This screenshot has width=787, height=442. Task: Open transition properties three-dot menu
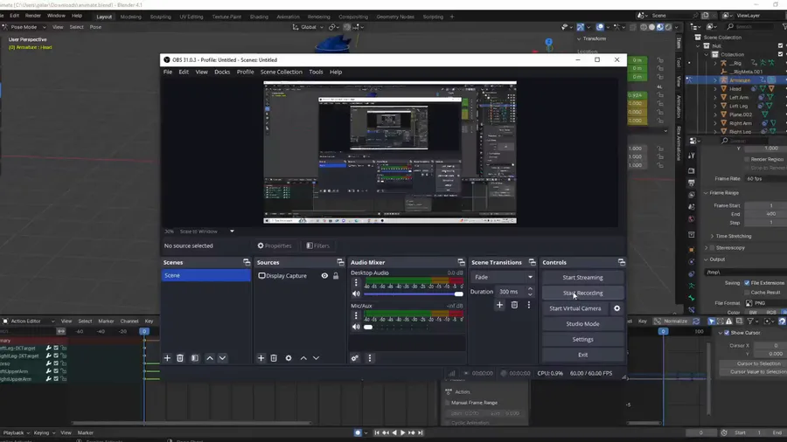pos(528,305)
